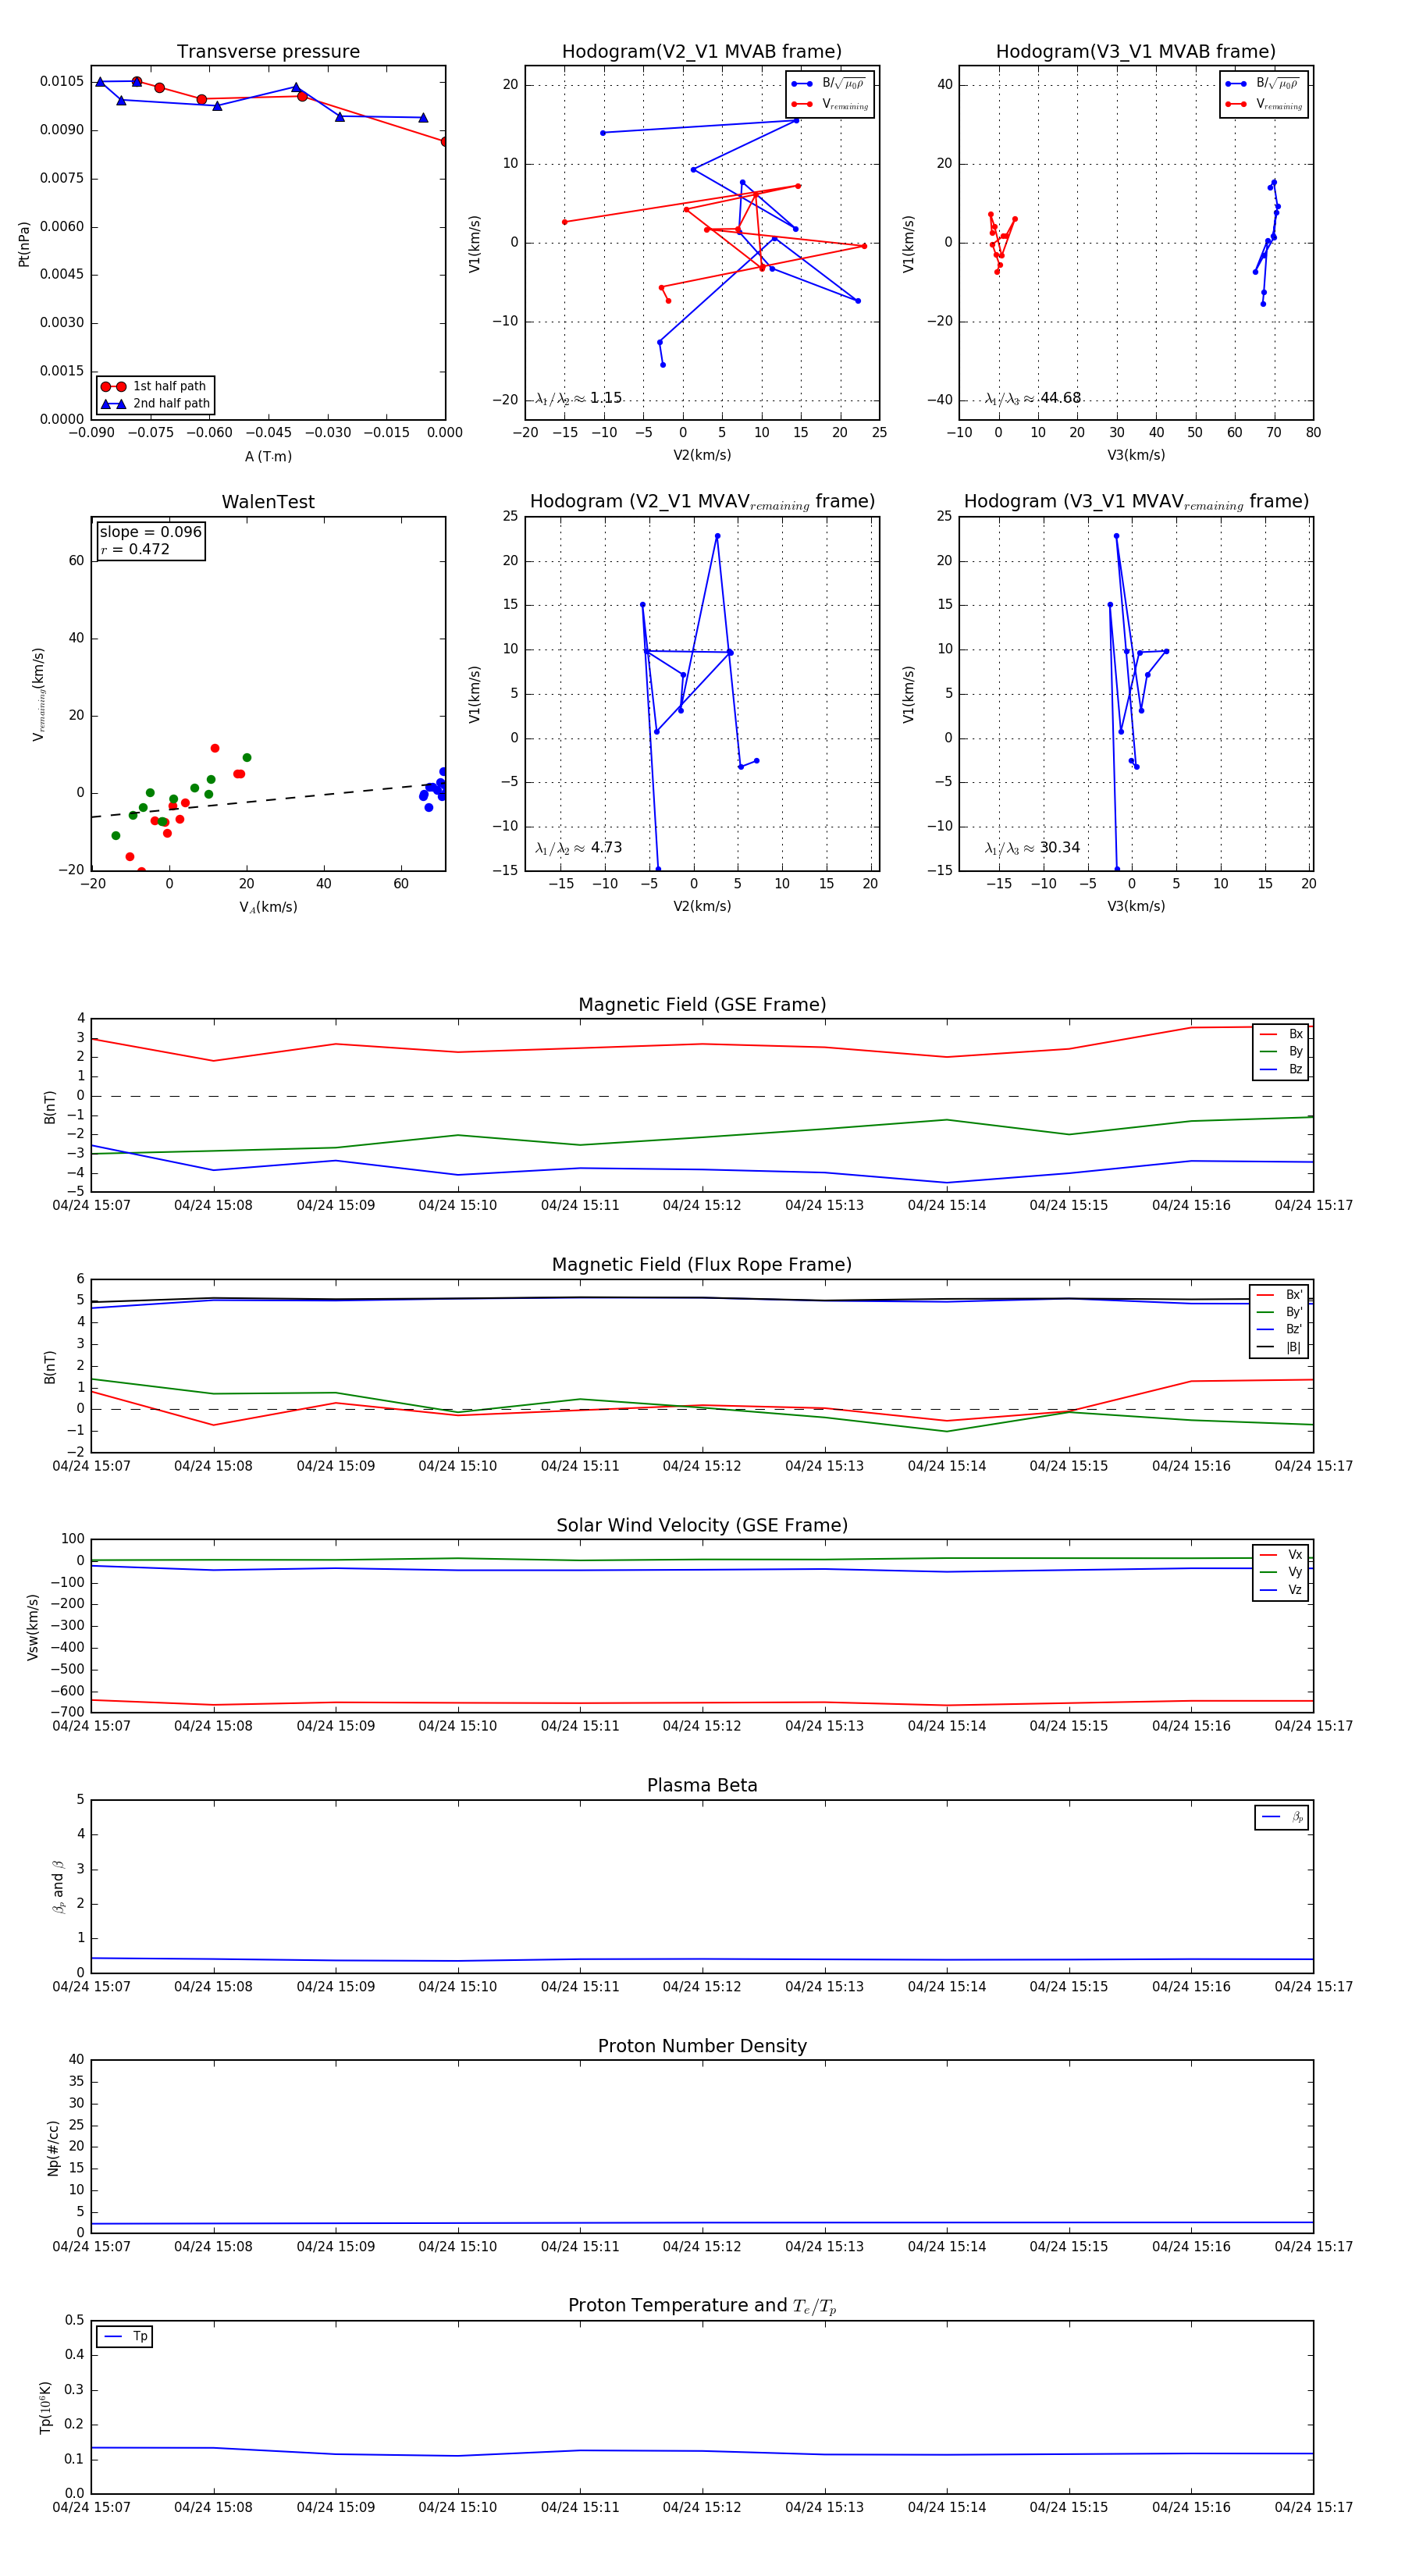The height and width of the screenshot is (2576, 1405).
Task: Click the 'Vsw(km/s)' y-axis label
Action: click(33, 1627)
